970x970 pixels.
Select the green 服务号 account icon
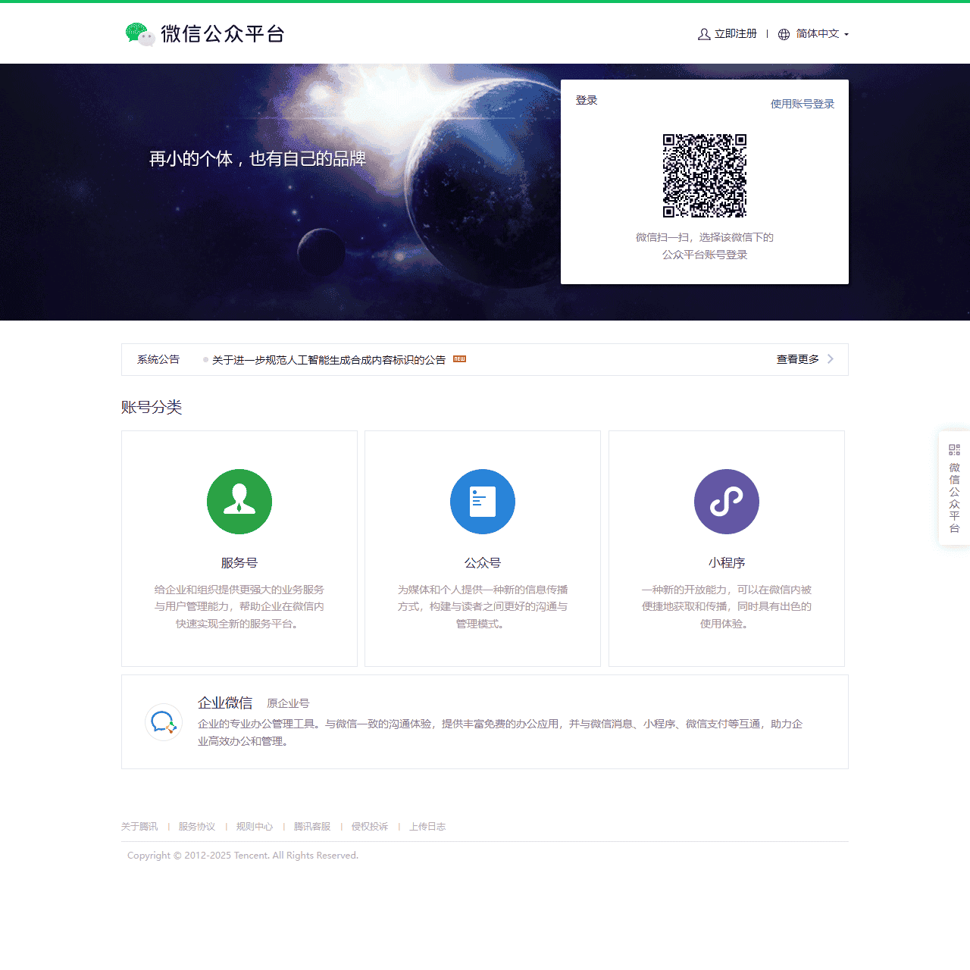pos(239,501)
